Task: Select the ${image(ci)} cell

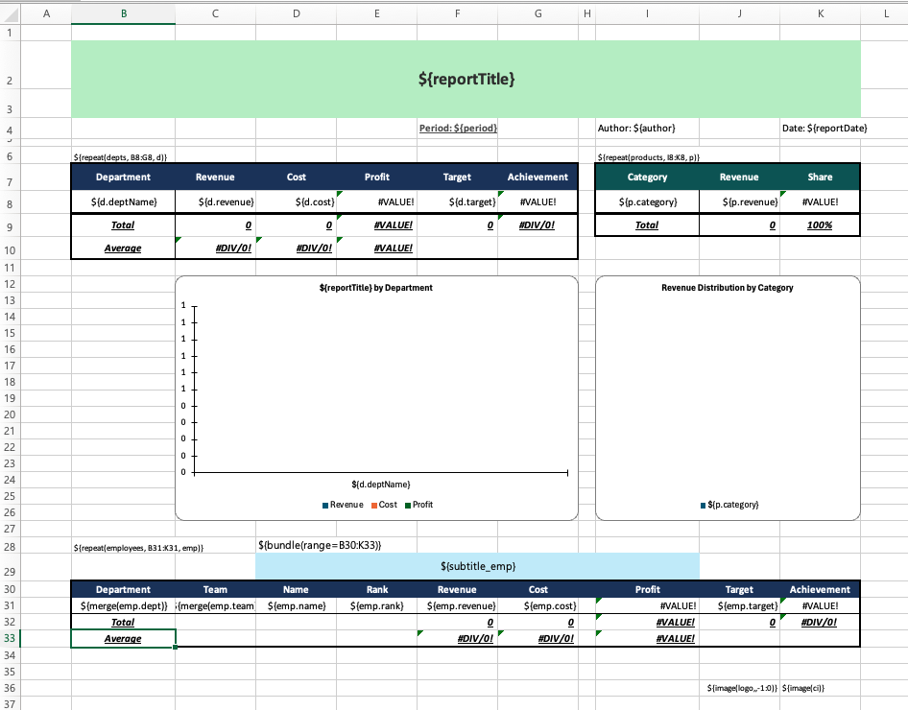Action: (820, 688)
